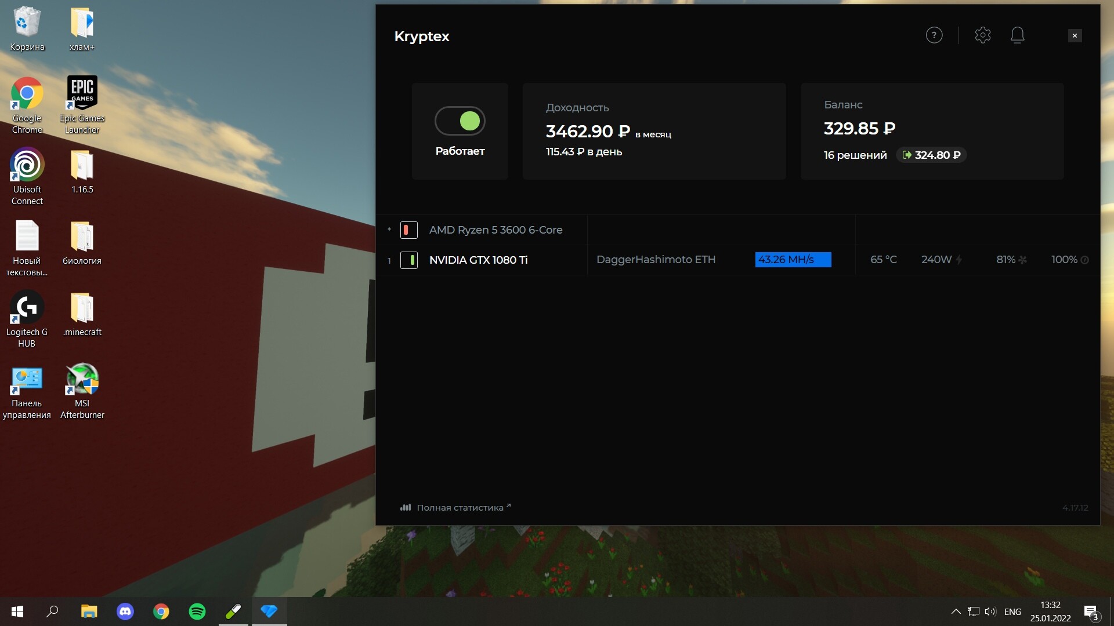Open the Action Center notifications icon

[x=1091, y=612]
